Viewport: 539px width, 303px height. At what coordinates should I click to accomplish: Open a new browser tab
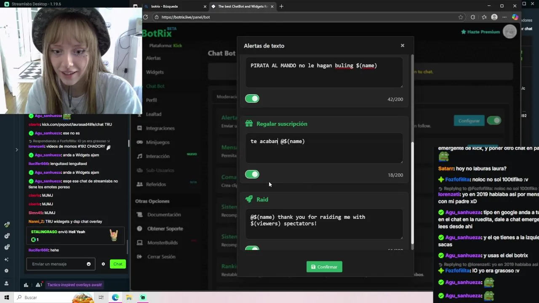(281, 6)
